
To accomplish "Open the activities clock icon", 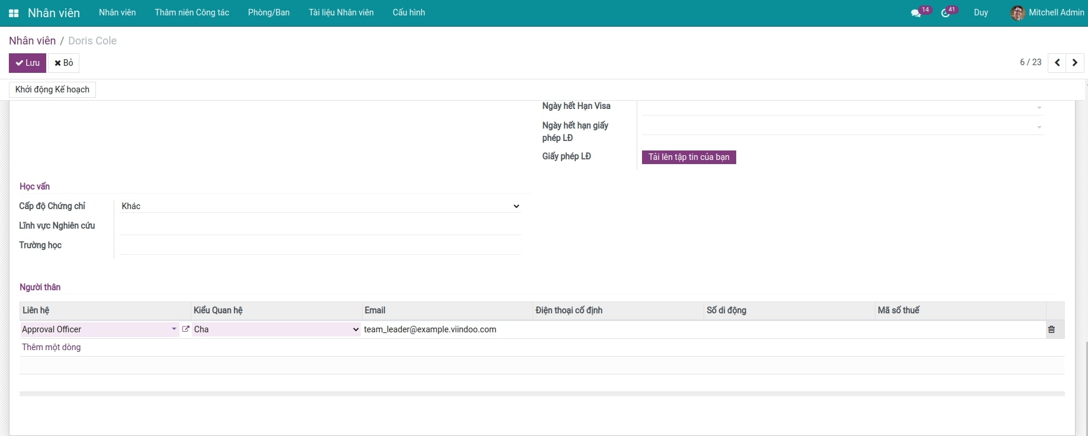I will (x=945, y=13).
